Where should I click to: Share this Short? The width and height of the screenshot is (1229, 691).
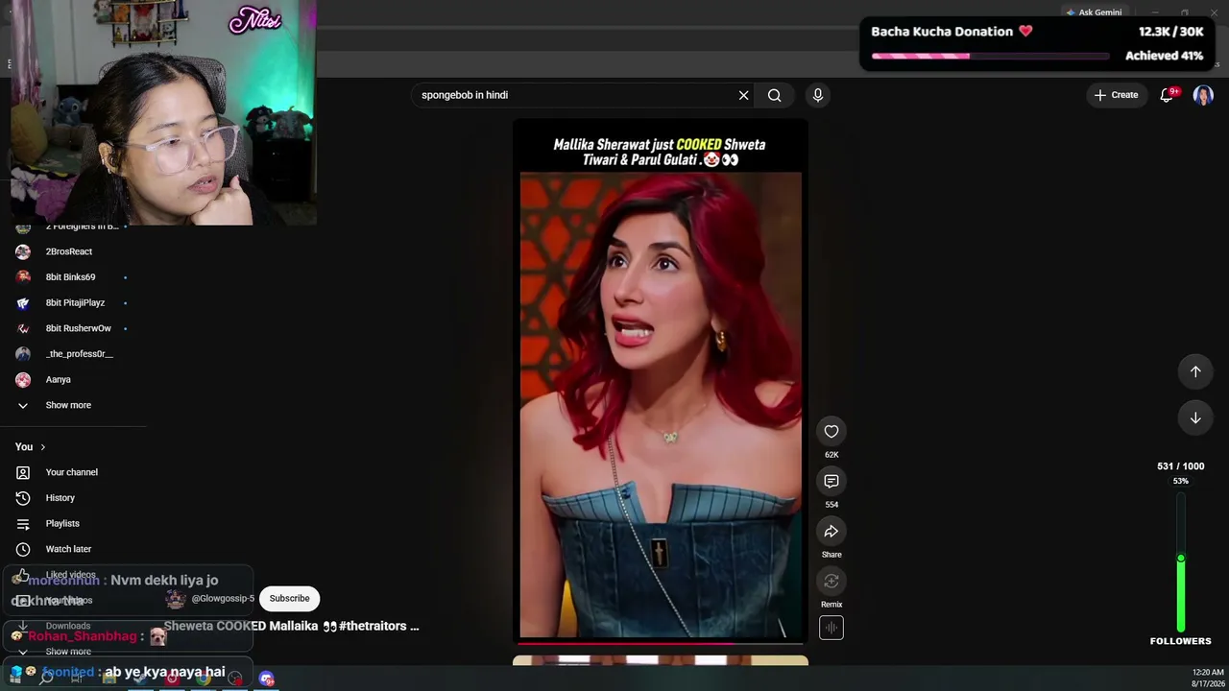point(831,532)
